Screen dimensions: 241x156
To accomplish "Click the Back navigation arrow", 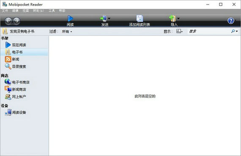I will click(x=8, y=21).
